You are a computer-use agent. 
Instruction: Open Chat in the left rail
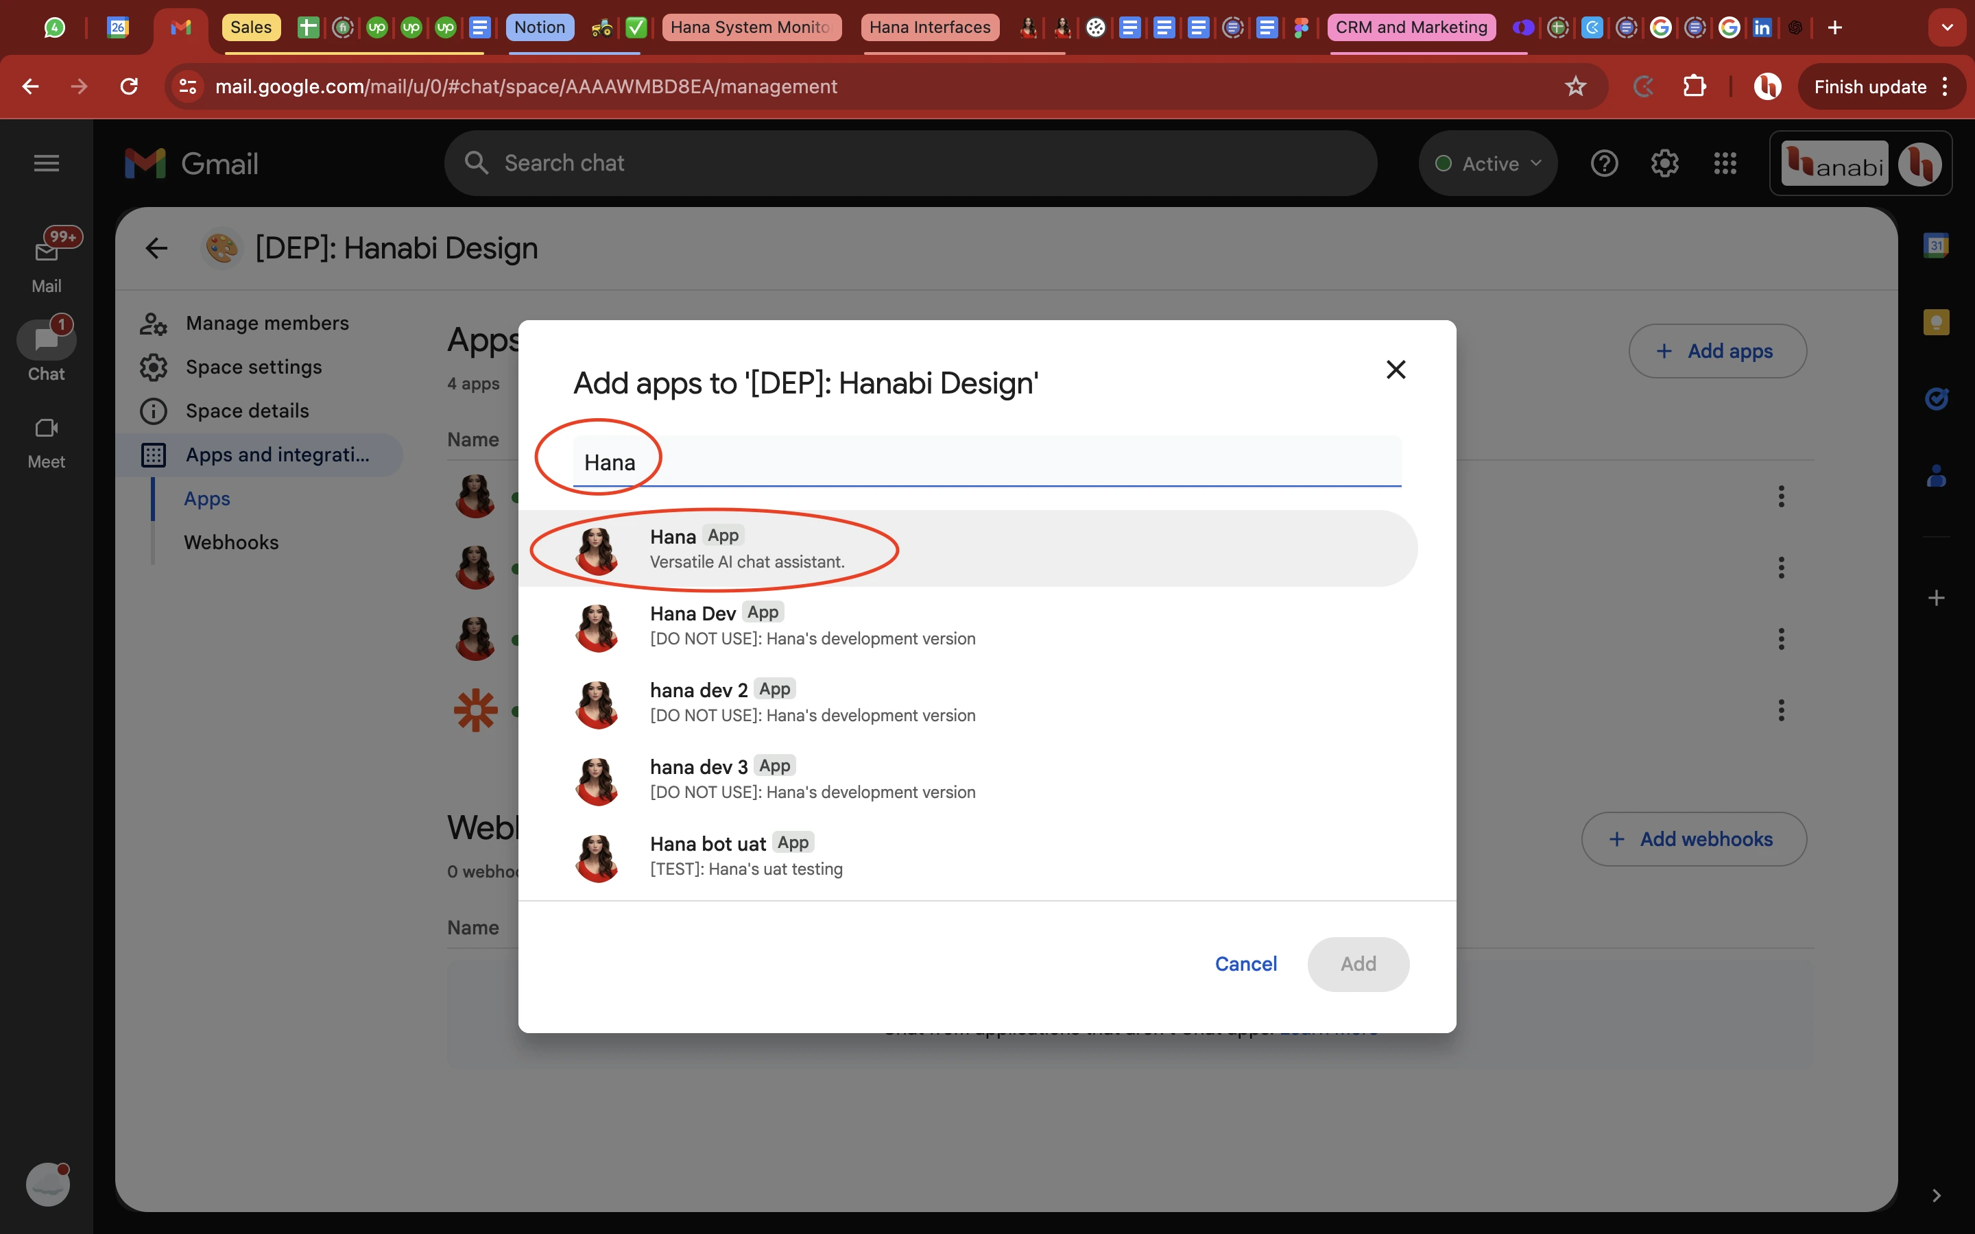coord(47,350)
